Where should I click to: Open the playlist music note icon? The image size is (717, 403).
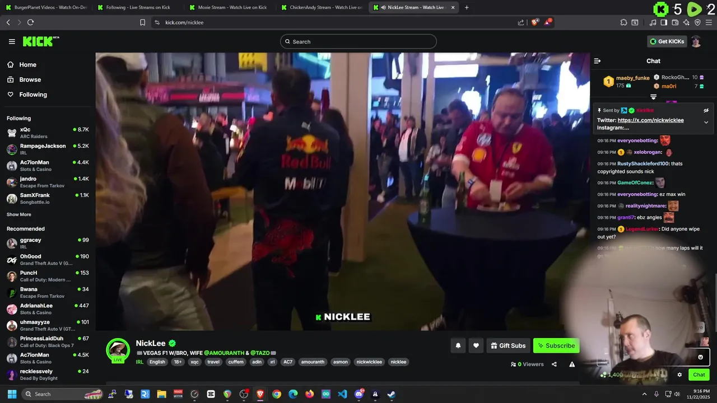653,22
